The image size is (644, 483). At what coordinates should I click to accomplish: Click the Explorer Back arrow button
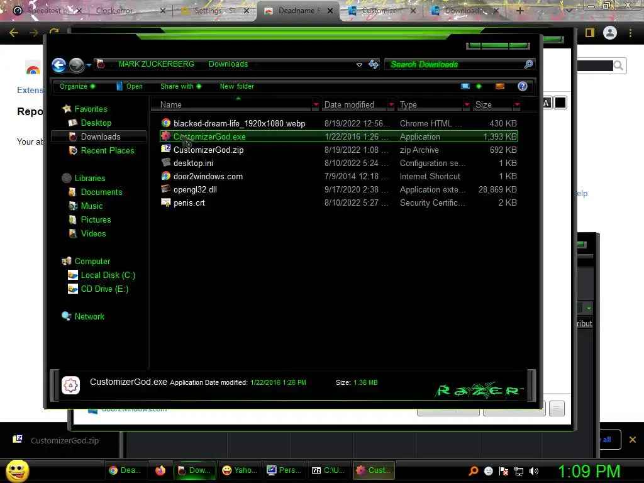58,65
